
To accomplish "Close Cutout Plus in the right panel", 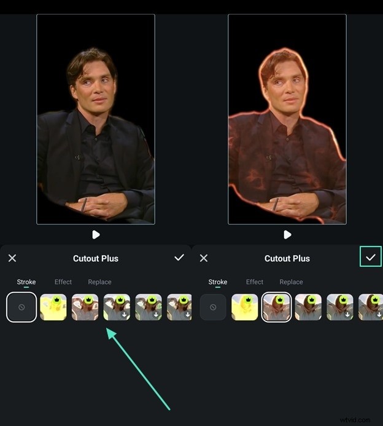I will (x=204, y=258).
